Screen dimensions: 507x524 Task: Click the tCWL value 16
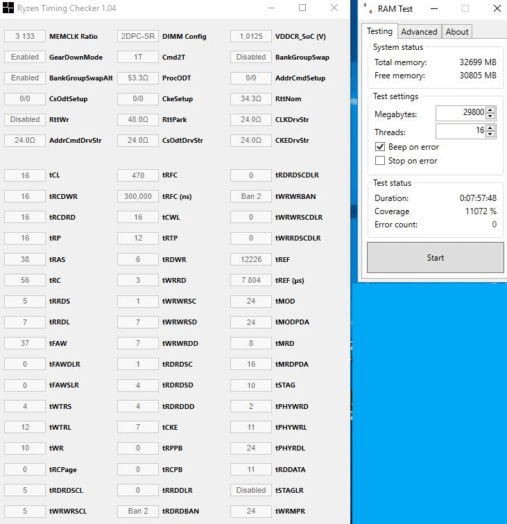[138, 217]
